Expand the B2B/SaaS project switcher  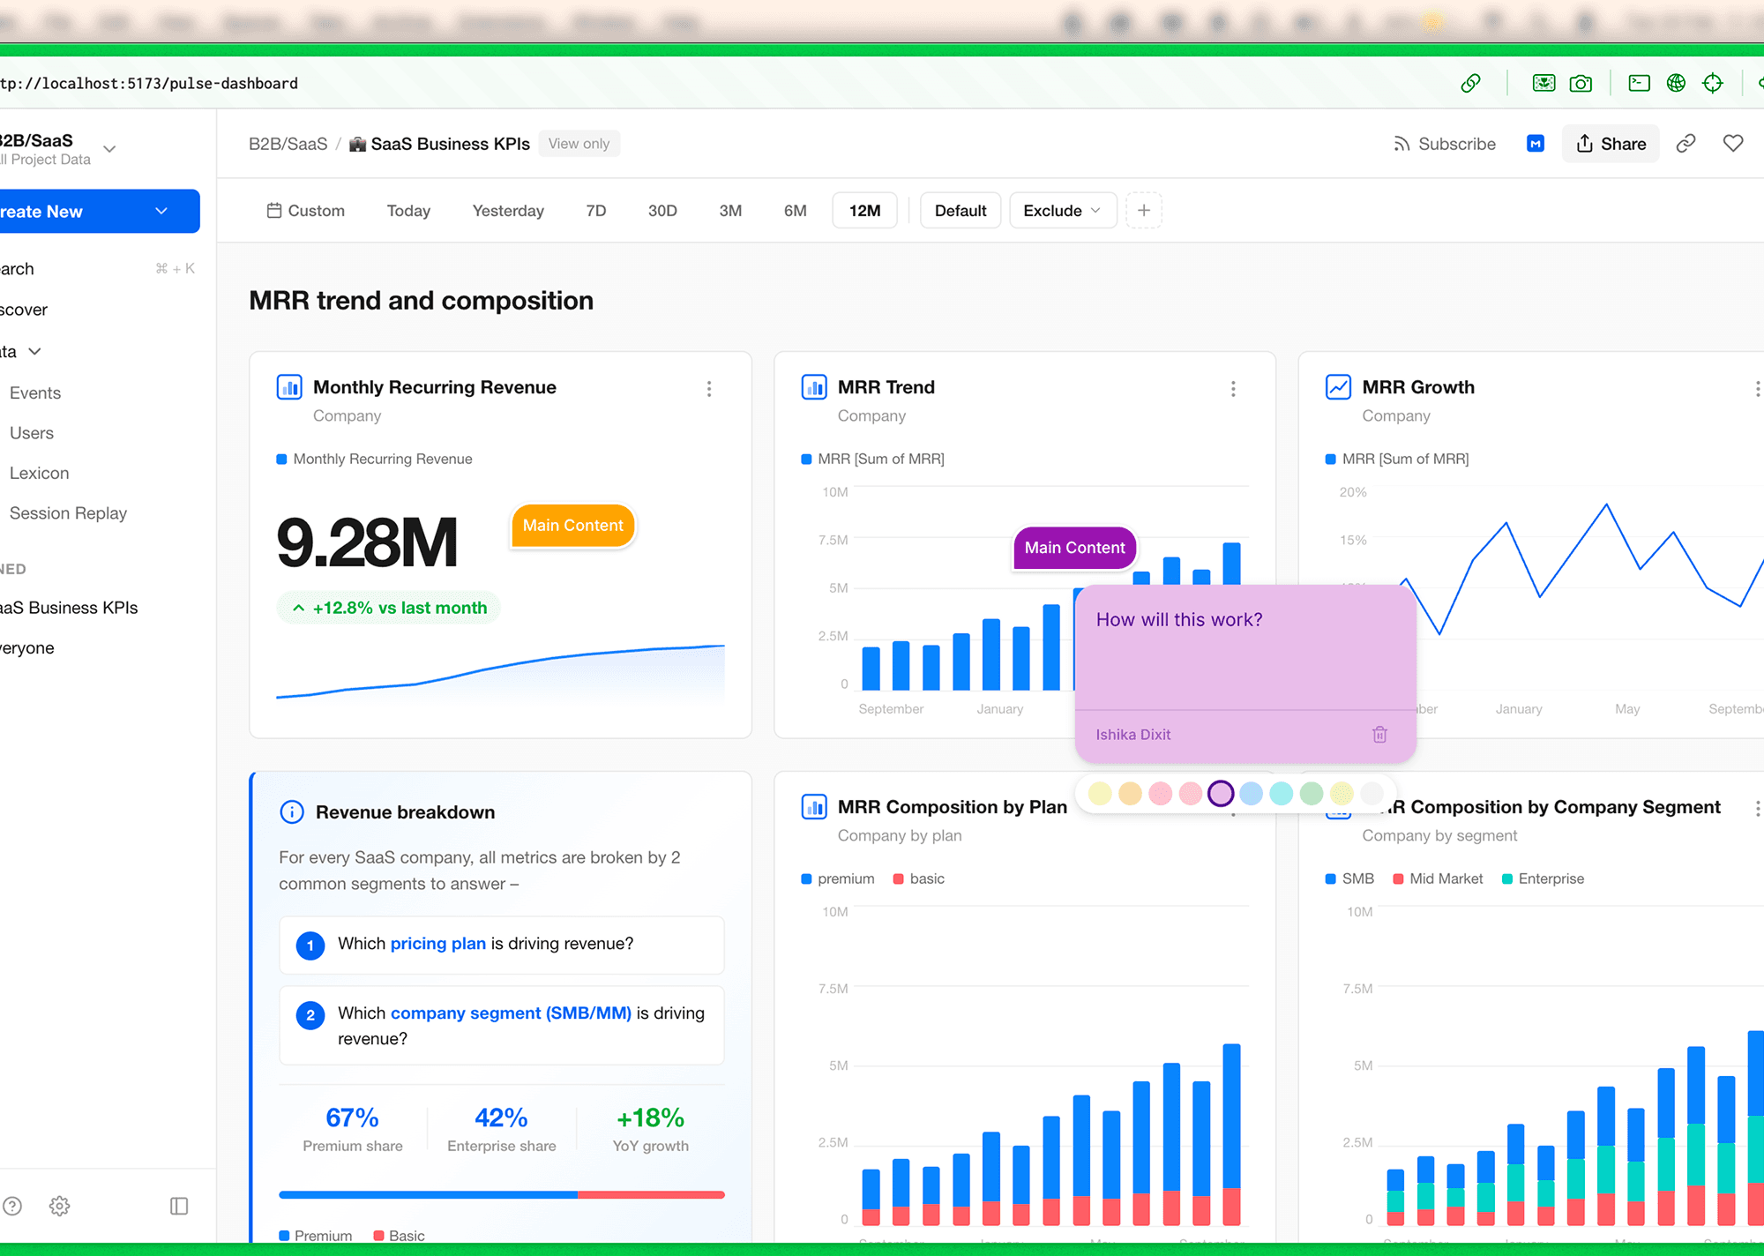click(109, 149)
